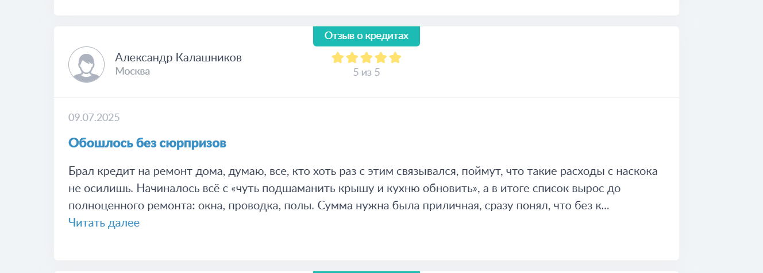This screenshot has height=273, width=763.
Task: Open Александр Калашников's profile name
Action: coord(178,57)
